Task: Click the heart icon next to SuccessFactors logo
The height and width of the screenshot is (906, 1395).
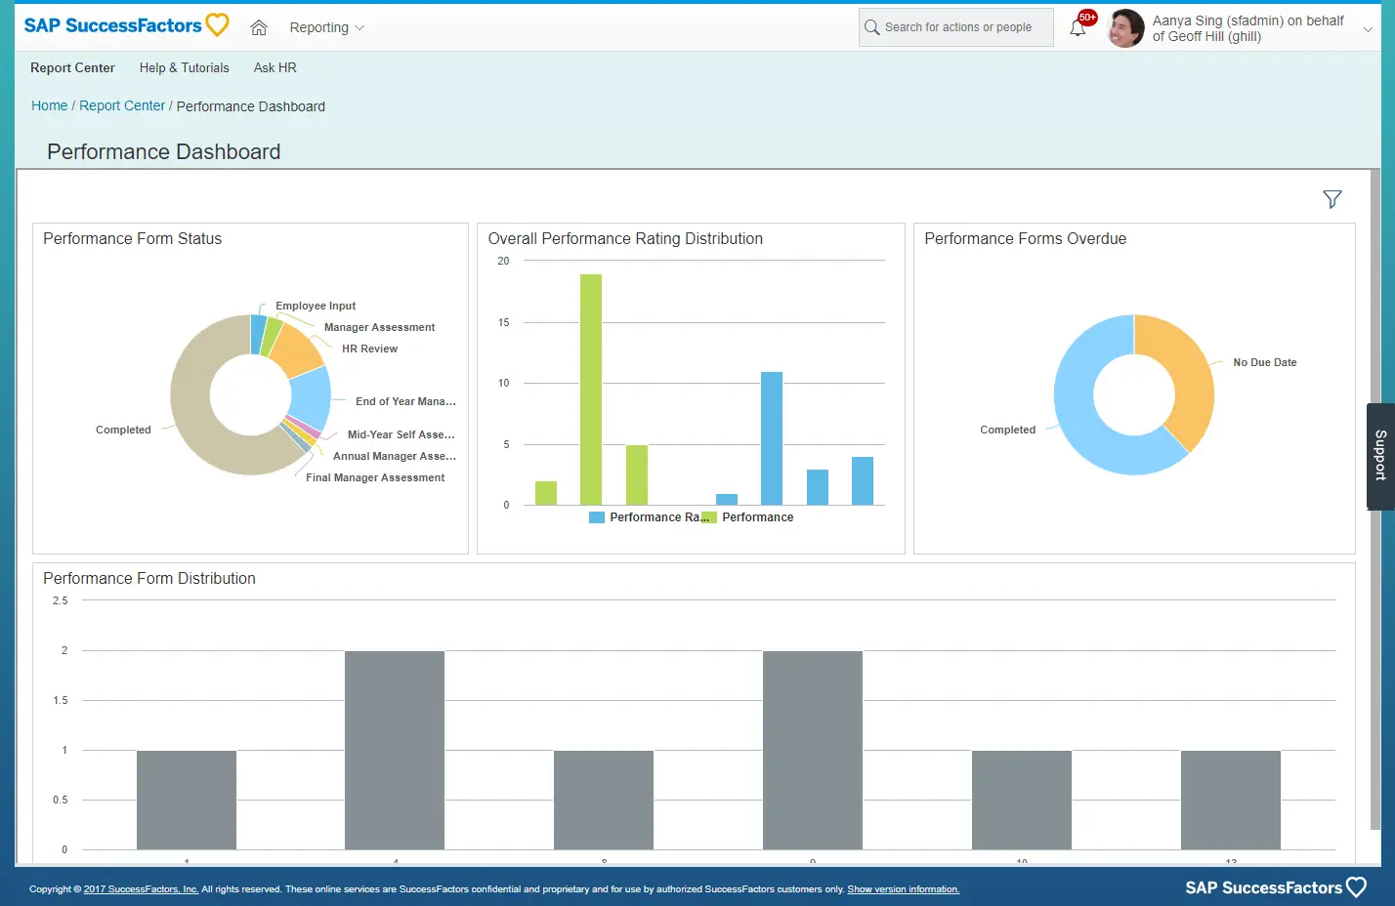Action: [217, 24]
